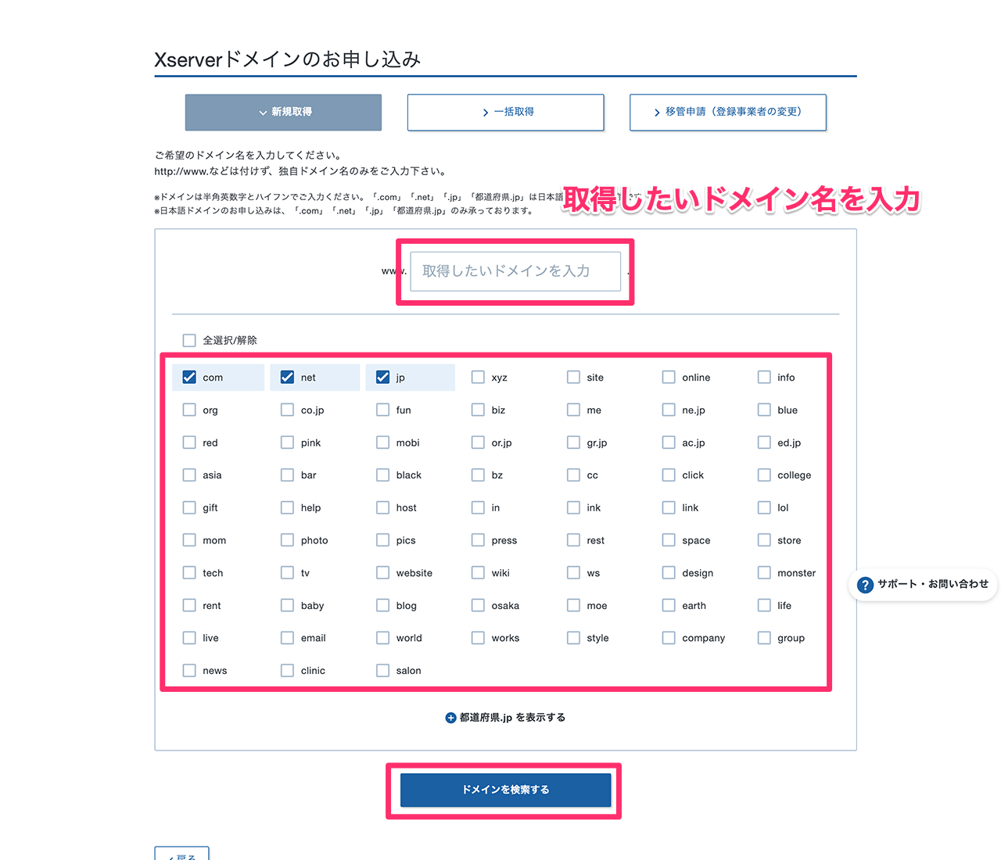Image resolution: width=1001 pixels, height=860 pixels.
Task: Tick the or.jp domain checkbox
Action: pos(478,443)
